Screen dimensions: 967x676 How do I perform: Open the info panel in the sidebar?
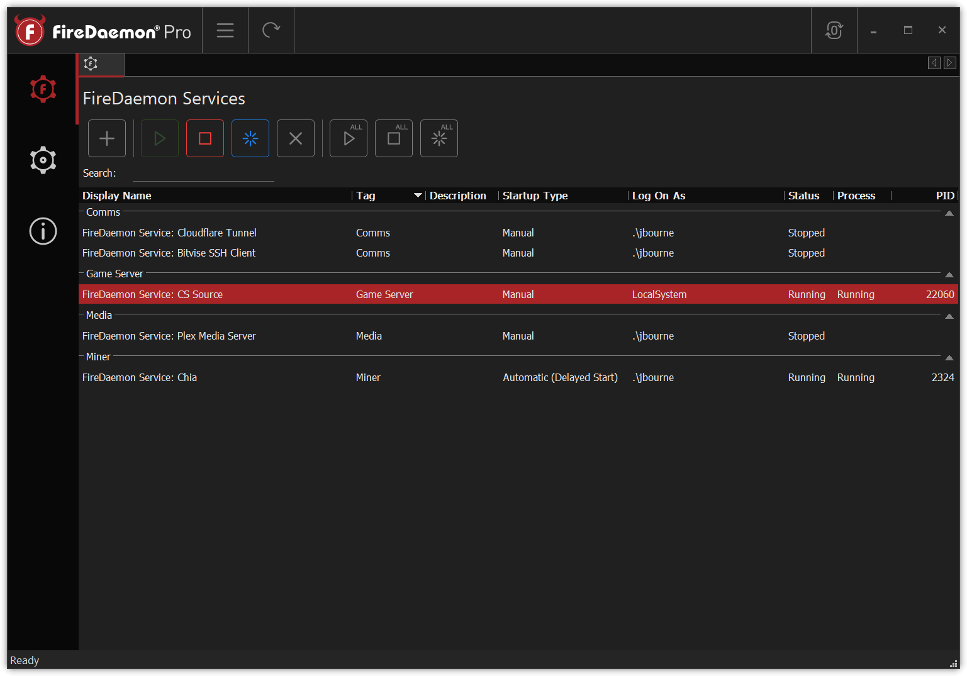[x=42, y=231]
